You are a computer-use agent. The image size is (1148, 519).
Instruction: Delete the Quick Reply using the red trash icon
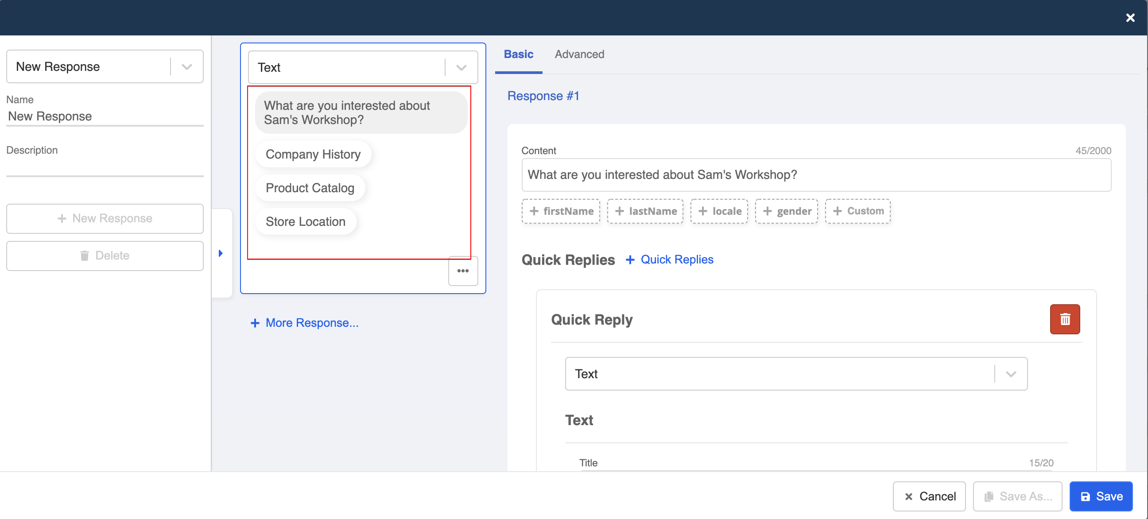tap(1065, 318)
